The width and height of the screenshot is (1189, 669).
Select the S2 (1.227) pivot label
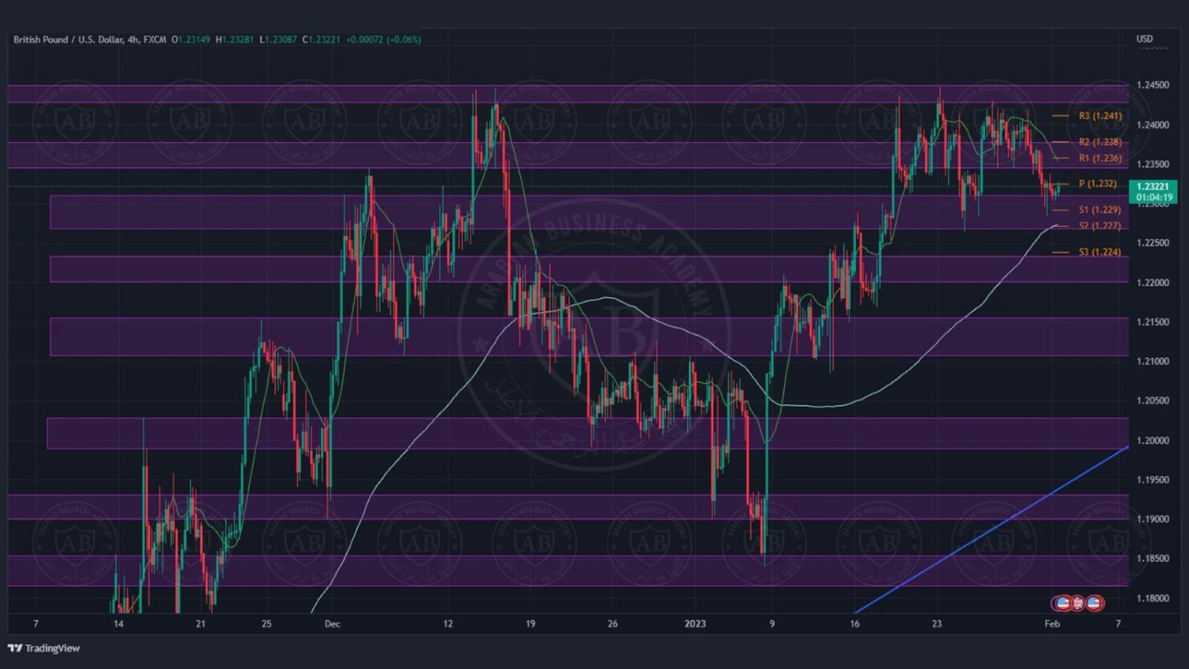click(1100, 226)
